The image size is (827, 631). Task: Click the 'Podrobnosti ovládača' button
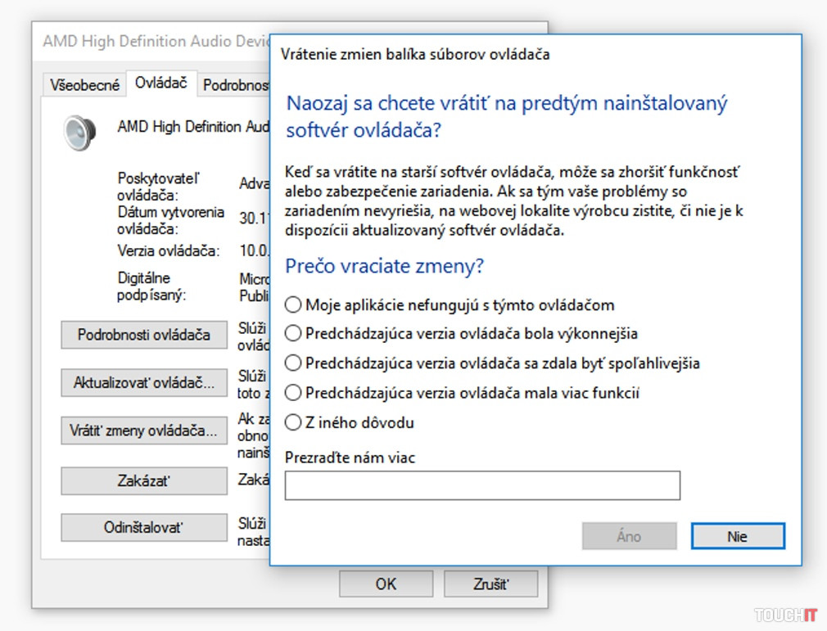[143, 335]
